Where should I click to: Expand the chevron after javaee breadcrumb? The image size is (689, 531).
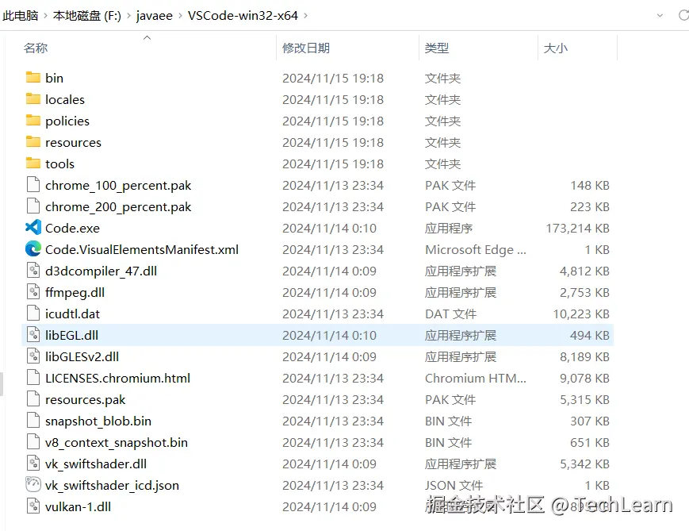click(x=180, y=17)
